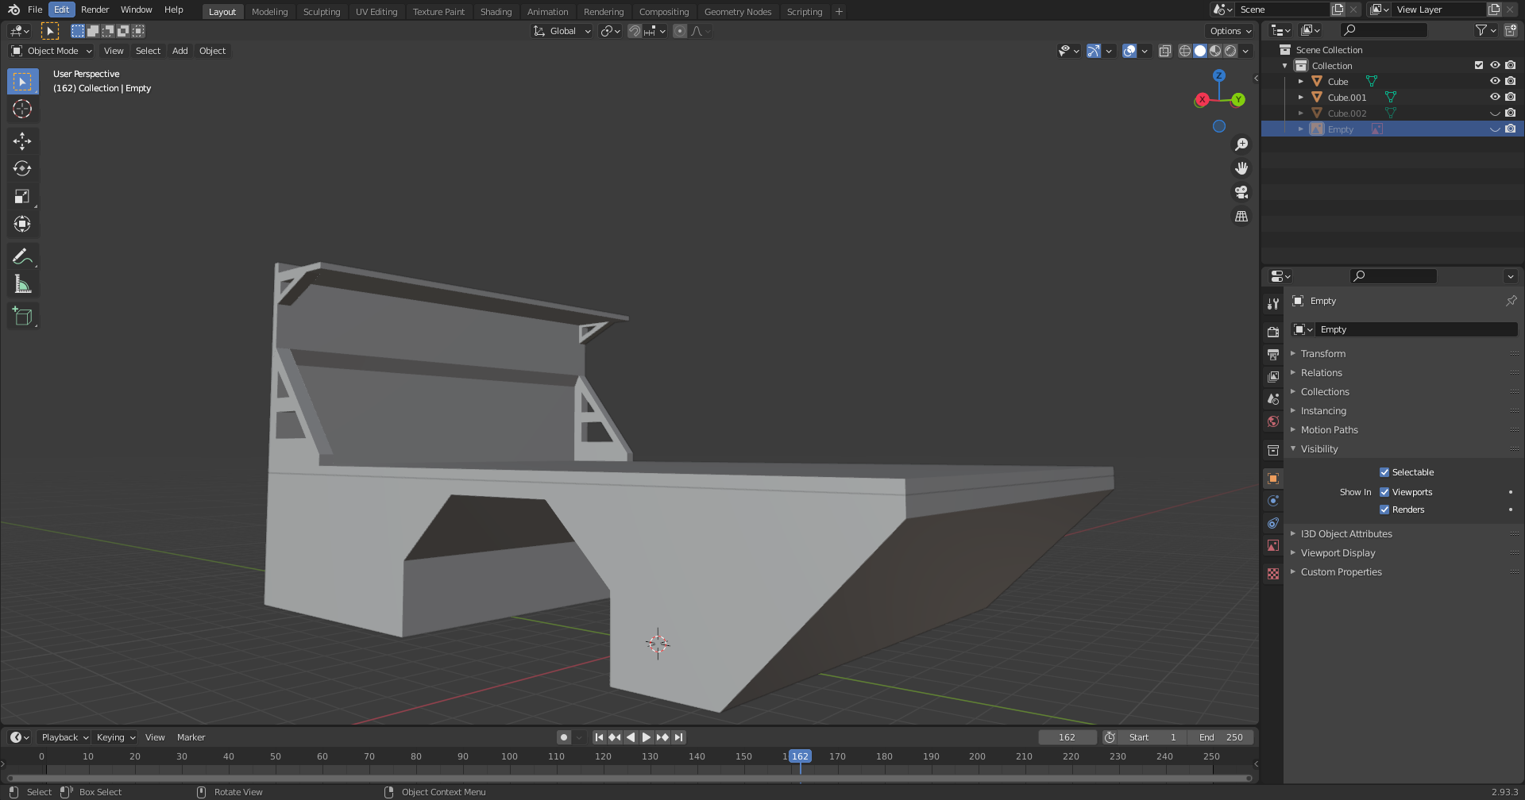Switch to wireframe viewport shading
This screenshot has width=1525, height=800.
pos(1185,51)
